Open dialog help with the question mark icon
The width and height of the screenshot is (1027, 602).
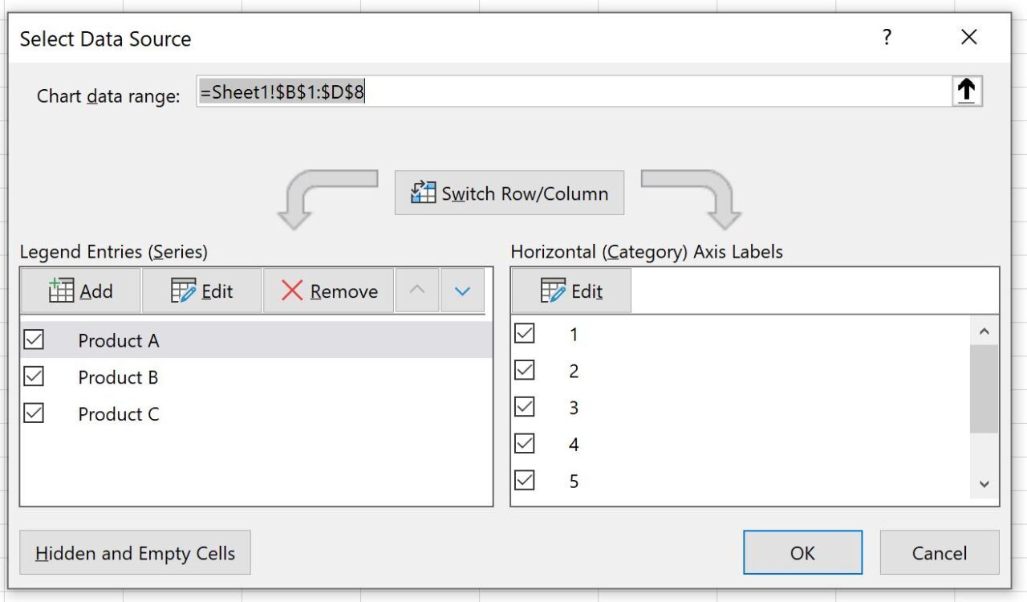click(886, 37)
